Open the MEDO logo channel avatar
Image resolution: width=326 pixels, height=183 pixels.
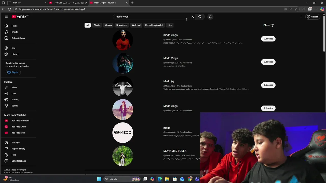pos(123,133)
